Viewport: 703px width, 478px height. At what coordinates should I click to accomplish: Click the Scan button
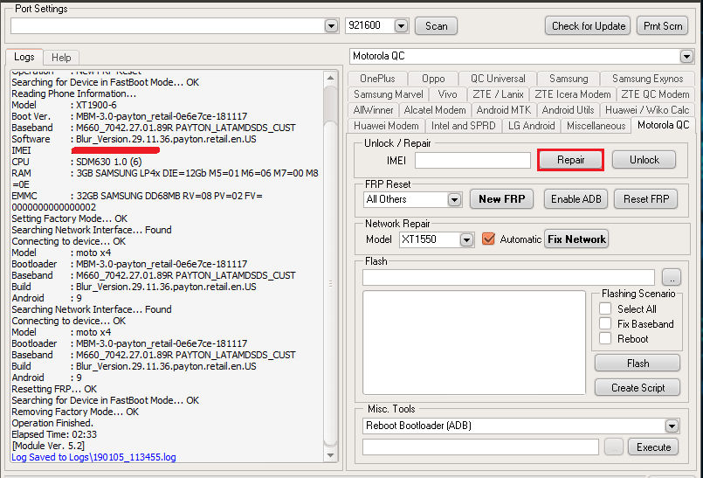pyautogui.click(x=437, y=26)
